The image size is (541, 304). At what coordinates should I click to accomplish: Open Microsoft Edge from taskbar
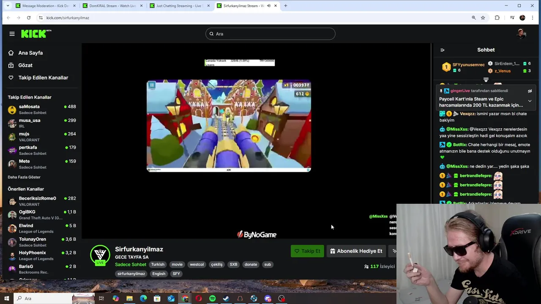[x=143, y=299]
